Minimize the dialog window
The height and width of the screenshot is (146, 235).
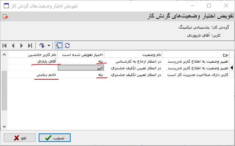[192, 6]
